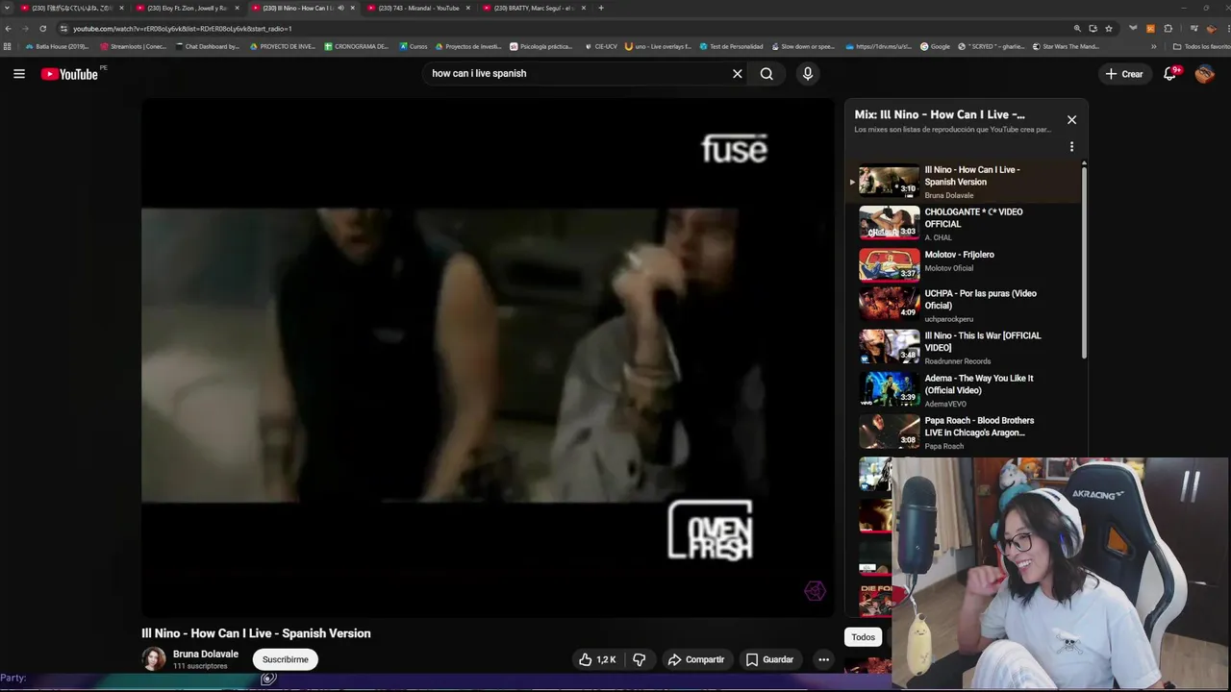The height and width of the screenshot is (692, 1231).
Task: Open the notifications bell
Action: click(1170, 74)
